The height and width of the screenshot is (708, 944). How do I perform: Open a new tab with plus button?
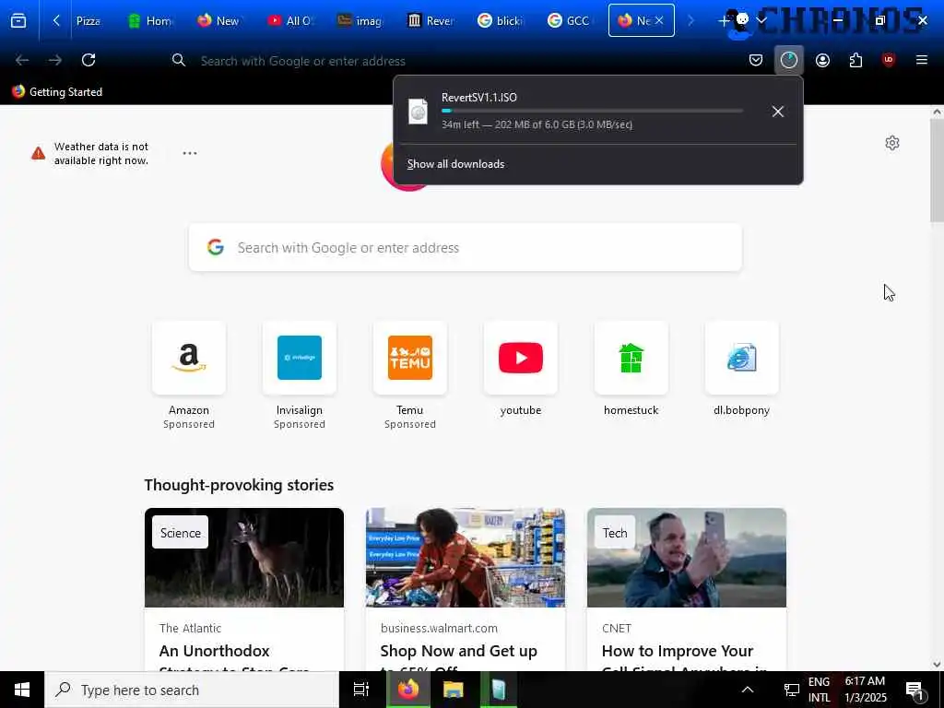[723, 21]
